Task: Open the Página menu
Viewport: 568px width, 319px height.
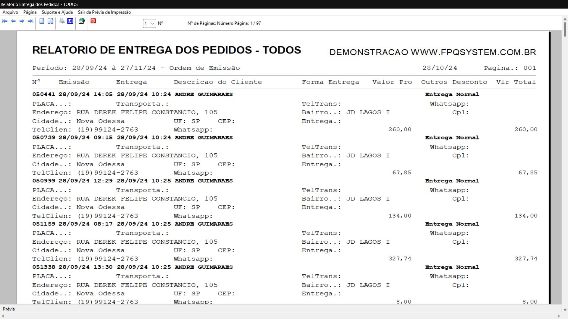Action: pos(30,12)
